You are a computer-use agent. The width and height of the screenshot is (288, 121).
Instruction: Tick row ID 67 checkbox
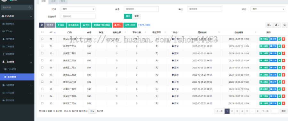click(x=42, y=75)
